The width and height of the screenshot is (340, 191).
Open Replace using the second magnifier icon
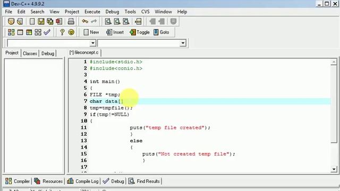(117, 21)
